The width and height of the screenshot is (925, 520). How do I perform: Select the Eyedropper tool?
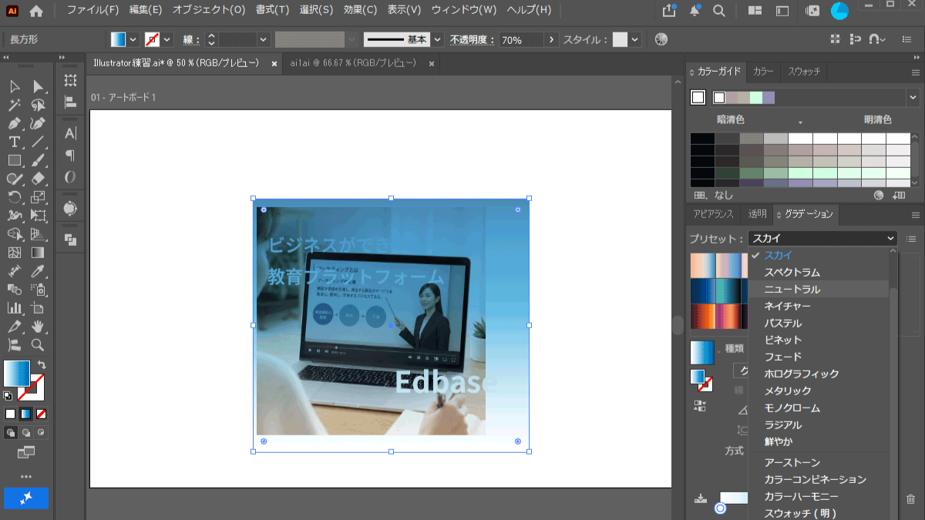pyautogui.click(x=38, y=271)
